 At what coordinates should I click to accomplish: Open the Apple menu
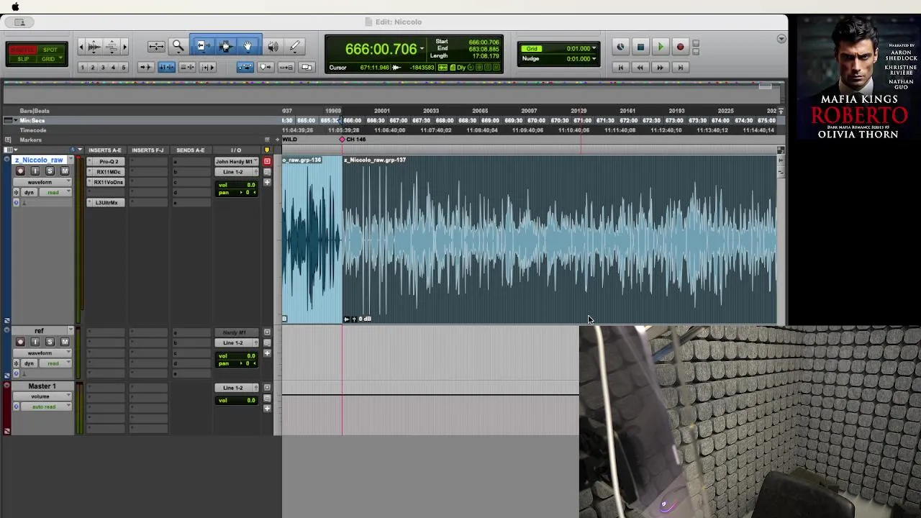point(15,6)
